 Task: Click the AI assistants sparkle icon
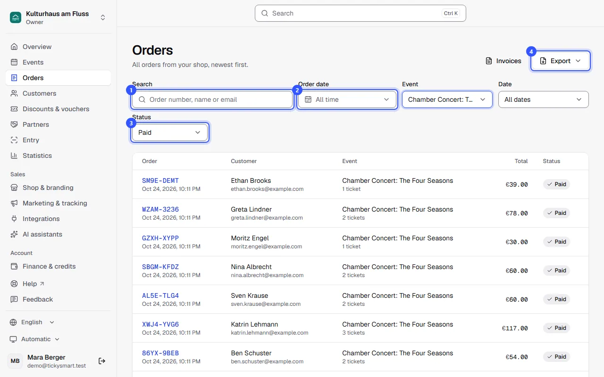click(x=14, y=234)
